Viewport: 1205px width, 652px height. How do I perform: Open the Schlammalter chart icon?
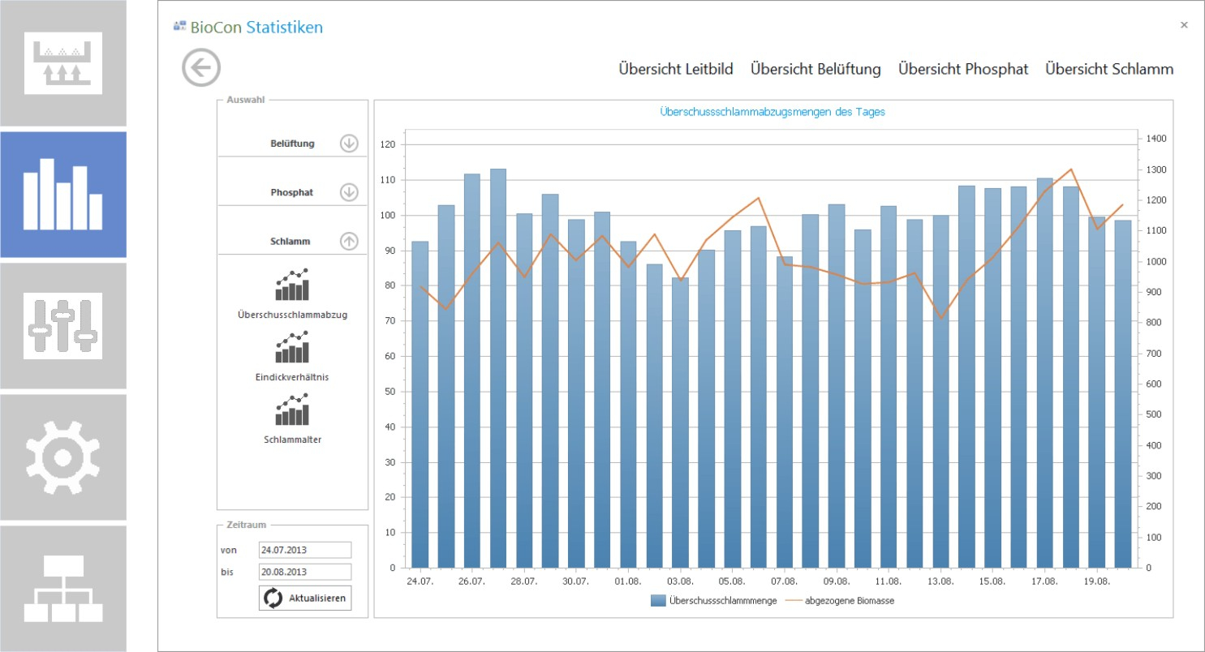(x=292, y=410)
